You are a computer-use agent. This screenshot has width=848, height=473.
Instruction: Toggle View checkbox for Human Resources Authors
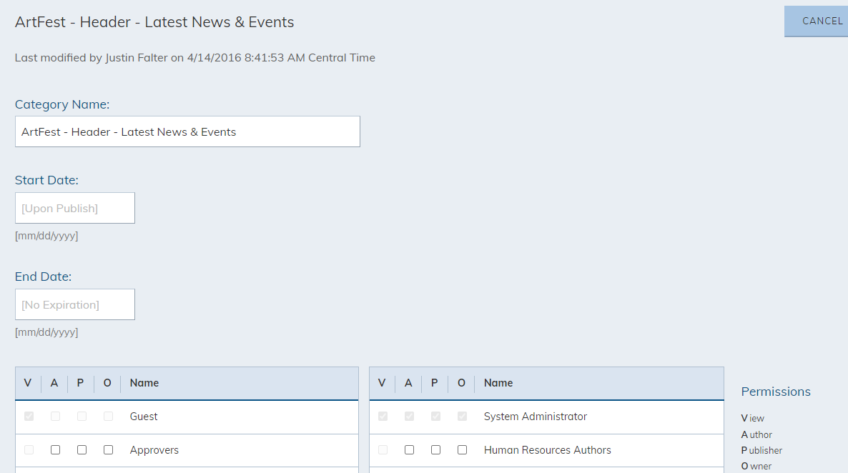[x=383, y=449]
